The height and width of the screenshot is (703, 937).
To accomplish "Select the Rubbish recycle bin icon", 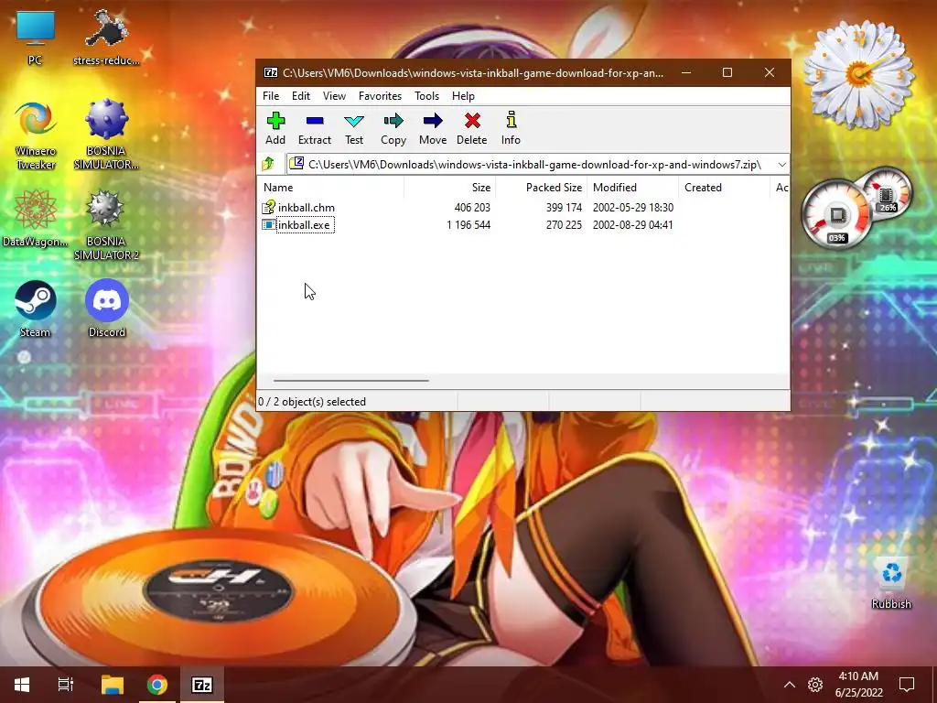I will 891,583.
